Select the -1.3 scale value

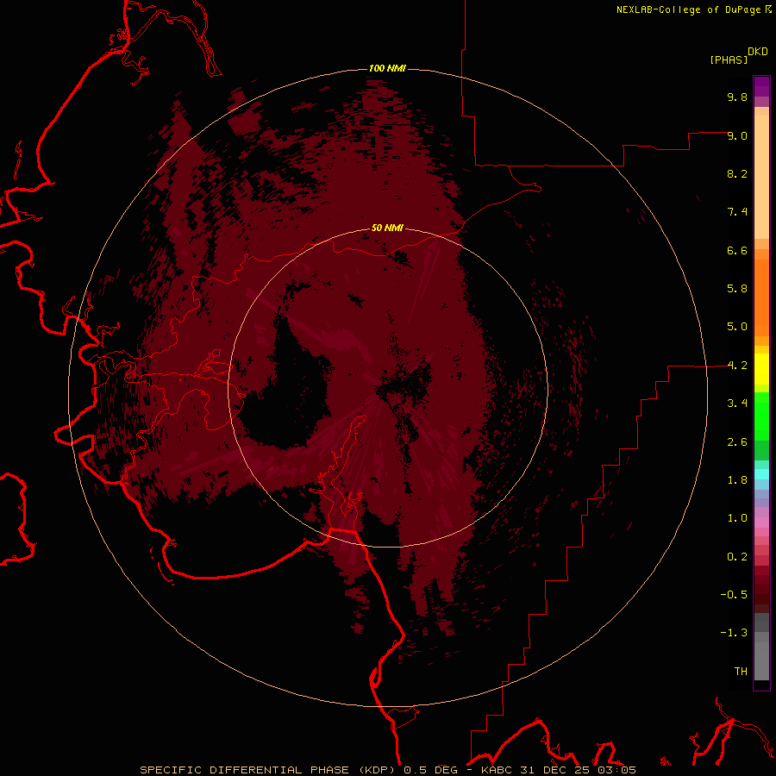734,633
